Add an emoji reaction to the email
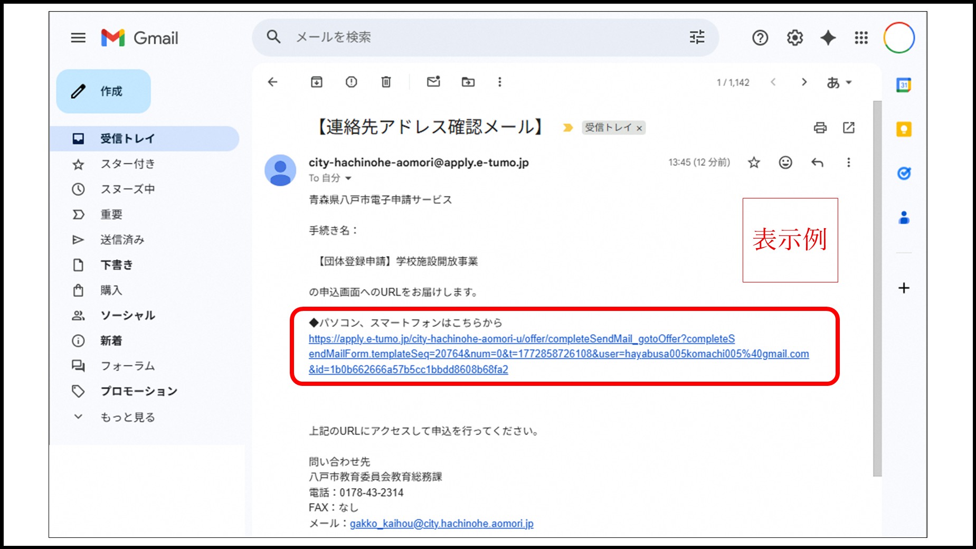Screen dimensions: 976x549 tap(785, 163)
